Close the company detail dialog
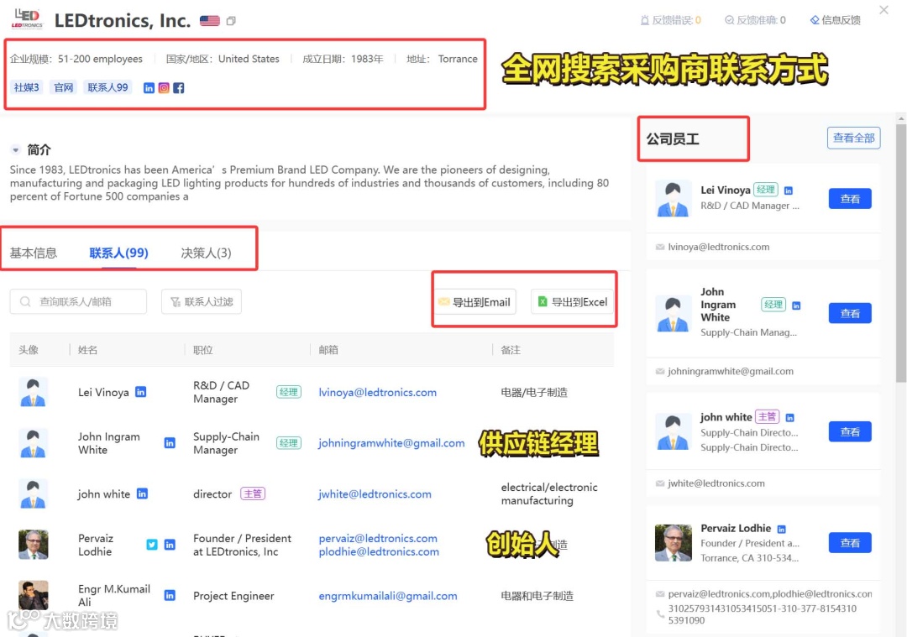Viewport: 907px width, 637px height. pyautogui.click(x=883, y=10)
